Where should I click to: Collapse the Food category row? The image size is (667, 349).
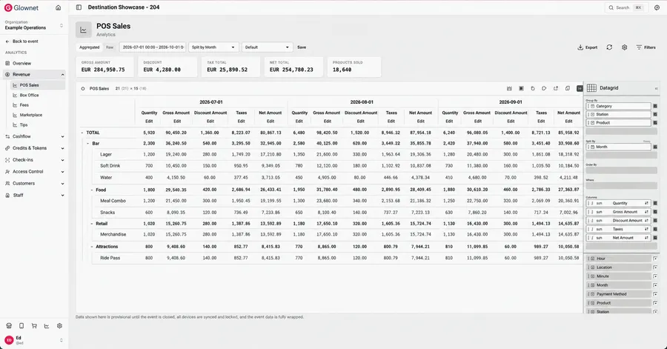pyautogui.click(x=91, y=190)
